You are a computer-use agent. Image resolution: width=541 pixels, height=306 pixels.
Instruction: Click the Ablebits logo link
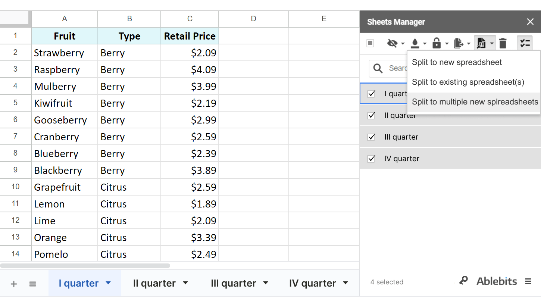click(x=497, y=281)
